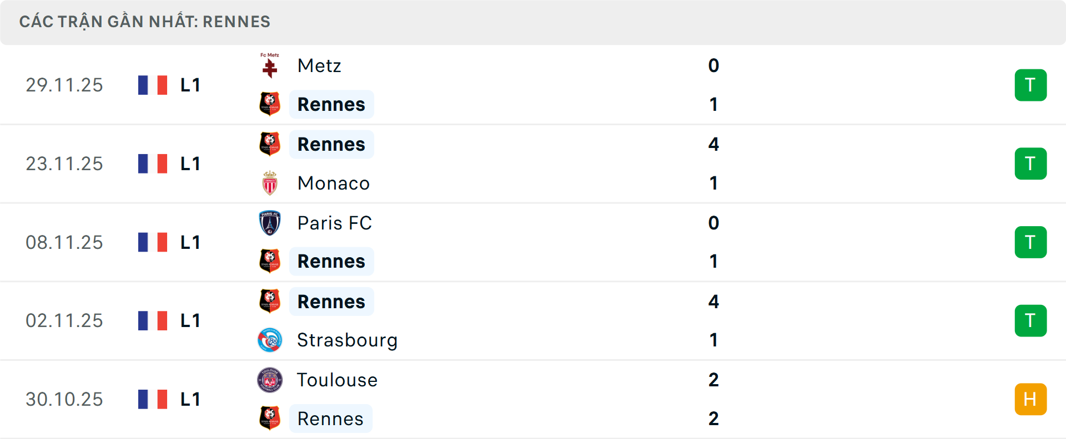Select the Rennes logo in the Metz match row
Image resolution: width=1066 pixels, height=439 pixels.
pos(270,104)
